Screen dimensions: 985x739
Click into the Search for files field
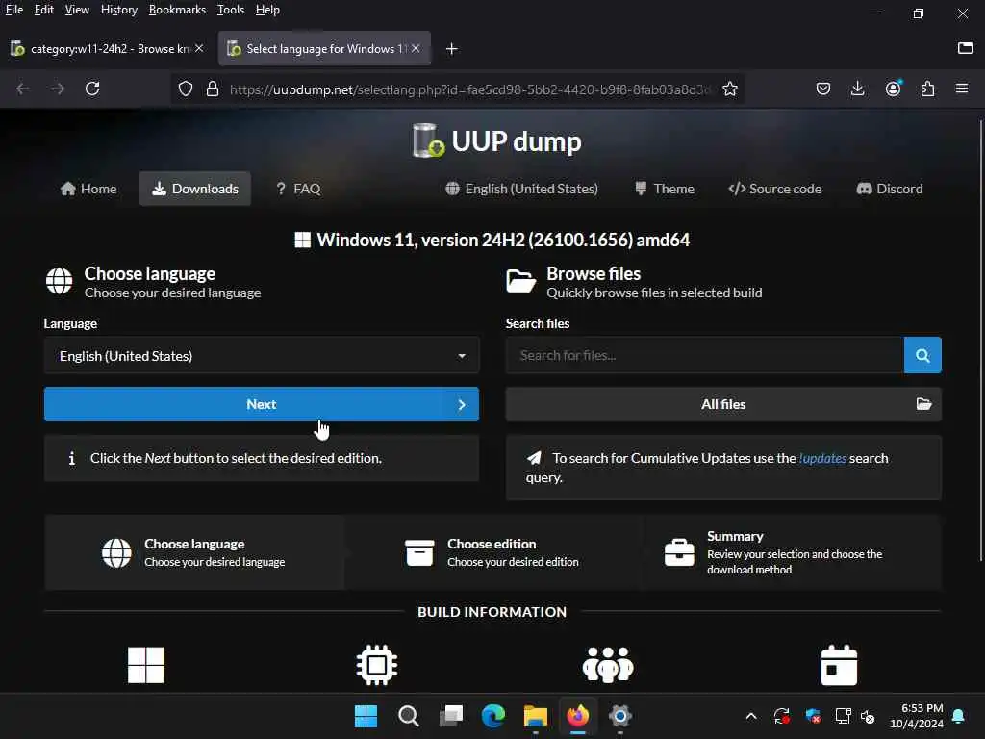[x=705, y=355]
